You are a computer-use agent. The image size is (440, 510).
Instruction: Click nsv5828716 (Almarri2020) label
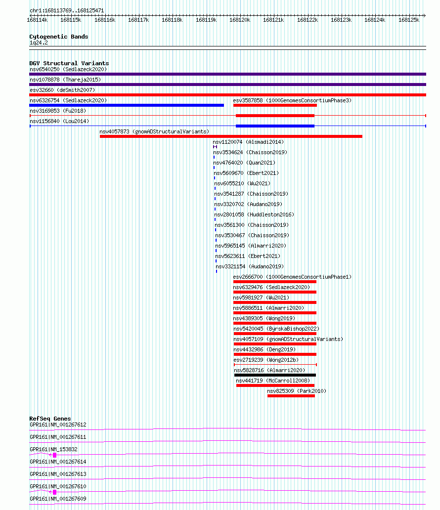pos(269,371)
